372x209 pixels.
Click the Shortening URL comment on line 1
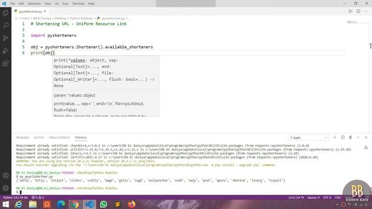tap(78, 24)
